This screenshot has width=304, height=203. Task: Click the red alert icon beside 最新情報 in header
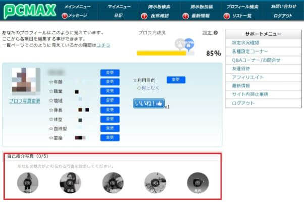[x=185, y=16]
